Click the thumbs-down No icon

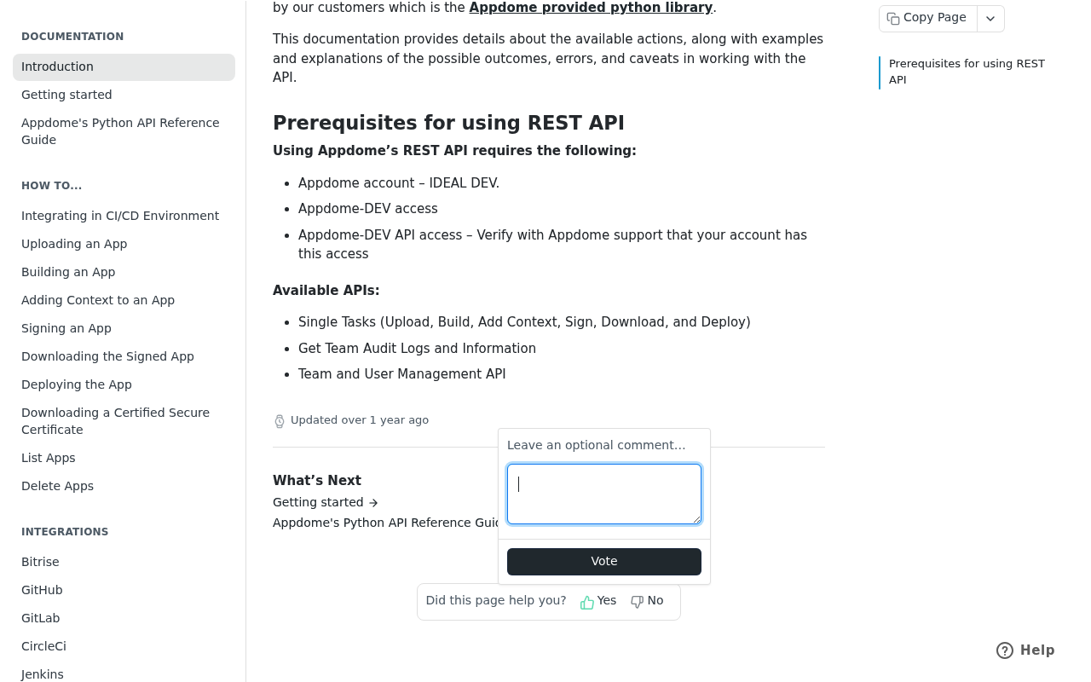(x=637, y=602)
